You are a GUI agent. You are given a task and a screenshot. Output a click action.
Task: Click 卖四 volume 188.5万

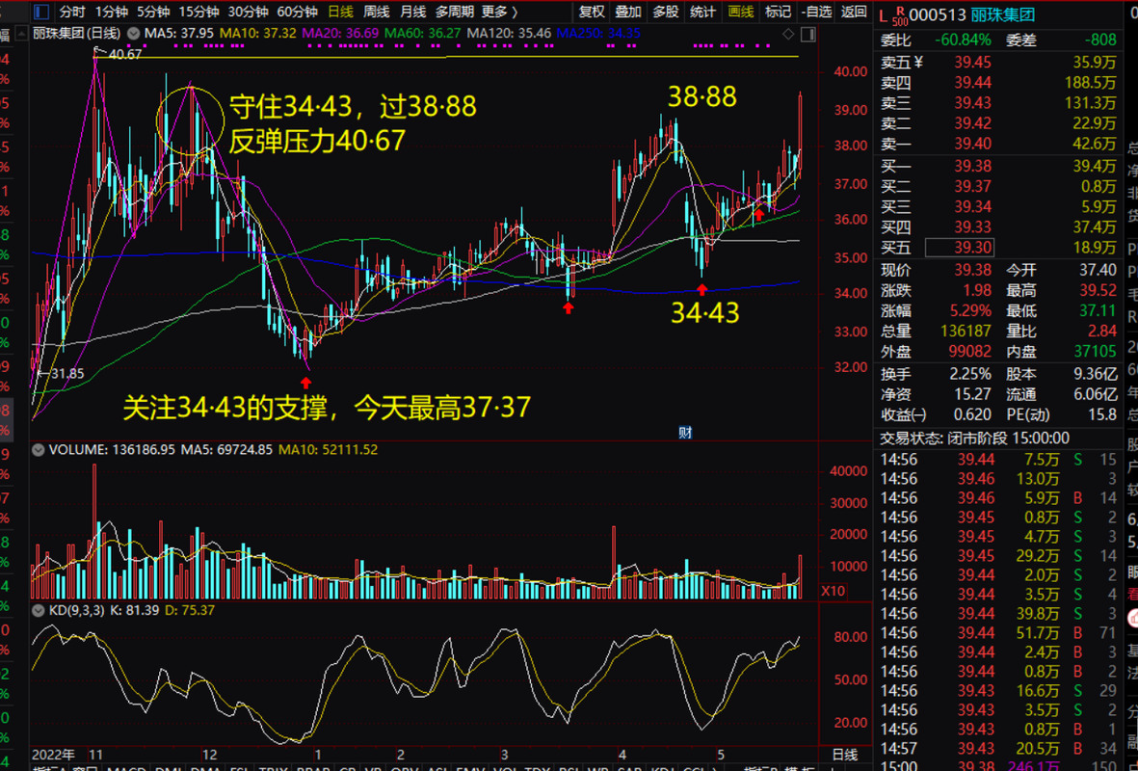tap(1090, 83)
